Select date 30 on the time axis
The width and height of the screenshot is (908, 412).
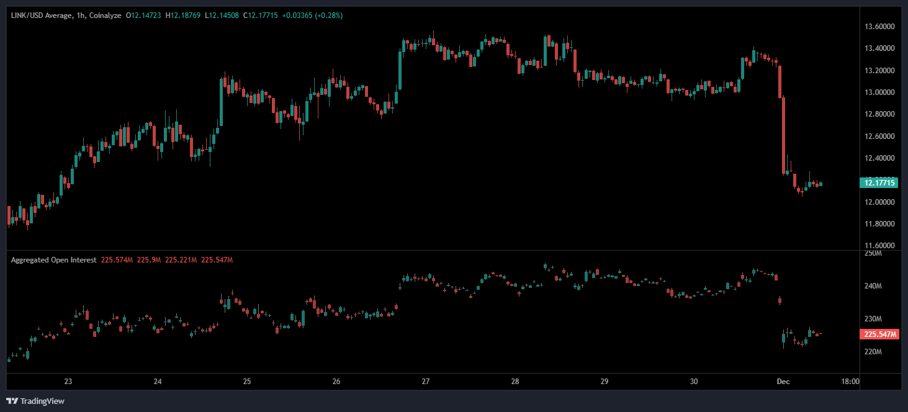coord(694,382)
